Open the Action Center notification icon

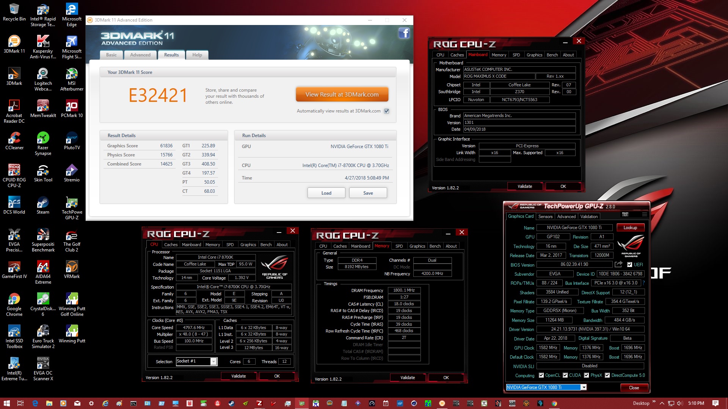click(715, 403)
